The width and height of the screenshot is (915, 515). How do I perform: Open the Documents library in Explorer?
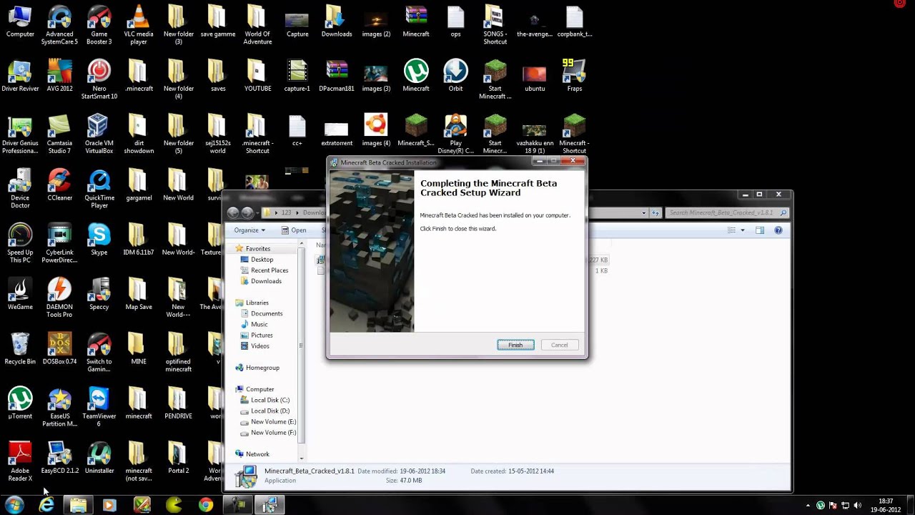(267, 313)
